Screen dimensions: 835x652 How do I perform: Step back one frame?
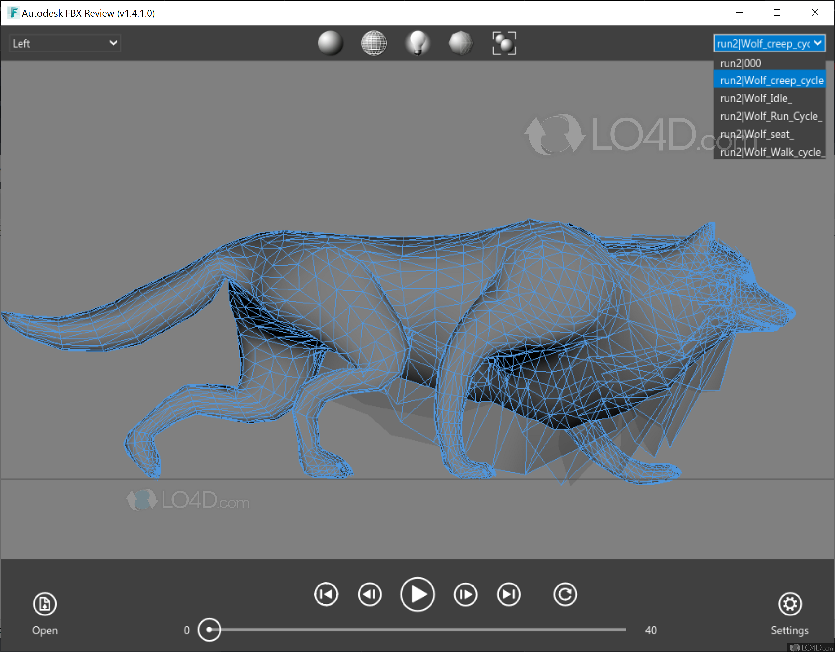coord(369,594)
